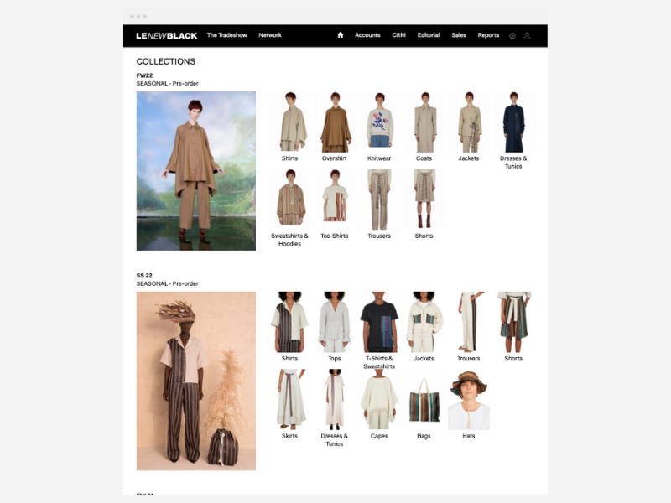Open the Reports menu item
671x503 pixels.
click(488, 35)
